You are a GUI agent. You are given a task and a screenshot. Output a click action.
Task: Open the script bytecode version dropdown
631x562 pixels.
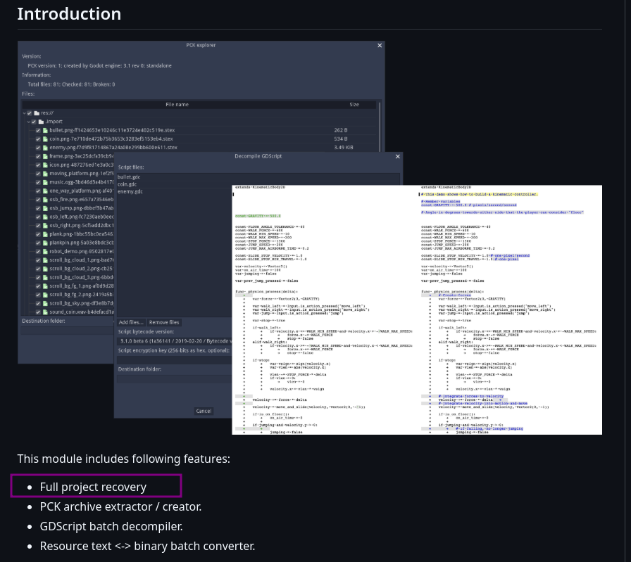pyautogui.click(x=175, y=341)
